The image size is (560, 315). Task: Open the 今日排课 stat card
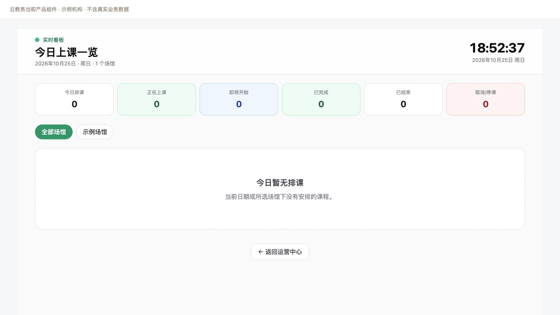point(74,99)
